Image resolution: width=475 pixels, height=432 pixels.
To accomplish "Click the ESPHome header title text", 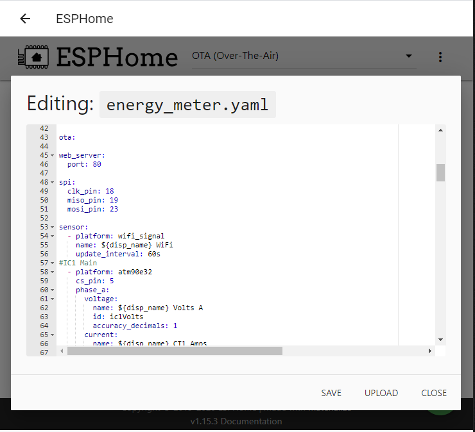I will 85,19.
